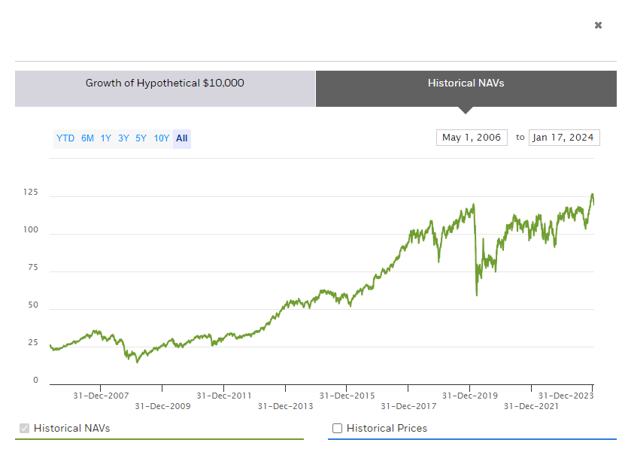Click the All range button
This screenshot has width=619, height=461.
point(181,138)
